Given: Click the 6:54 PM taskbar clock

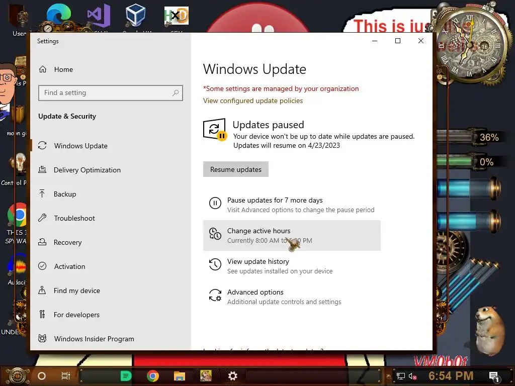Looking at the screenshot, I should [451, 376].
